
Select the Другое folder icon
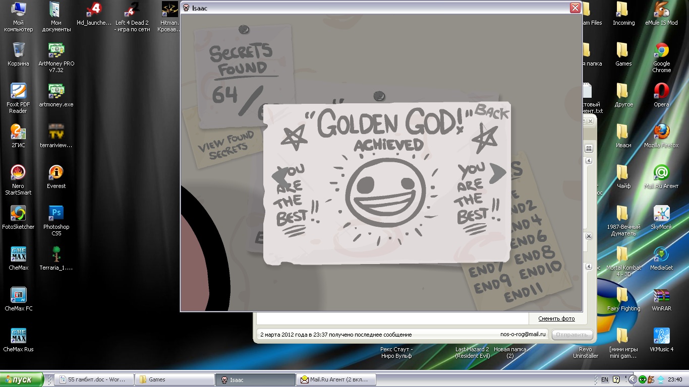point(623,95)
